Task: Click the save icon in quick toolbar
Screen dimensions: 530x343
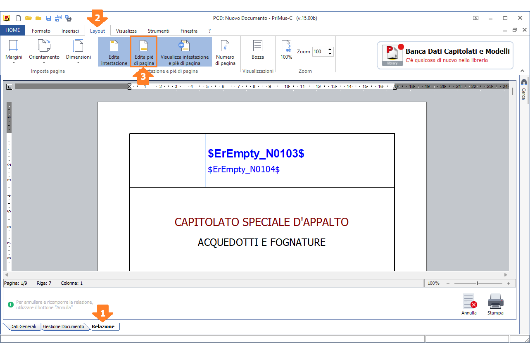Action: pyautogui.click(x=48, y=18)
